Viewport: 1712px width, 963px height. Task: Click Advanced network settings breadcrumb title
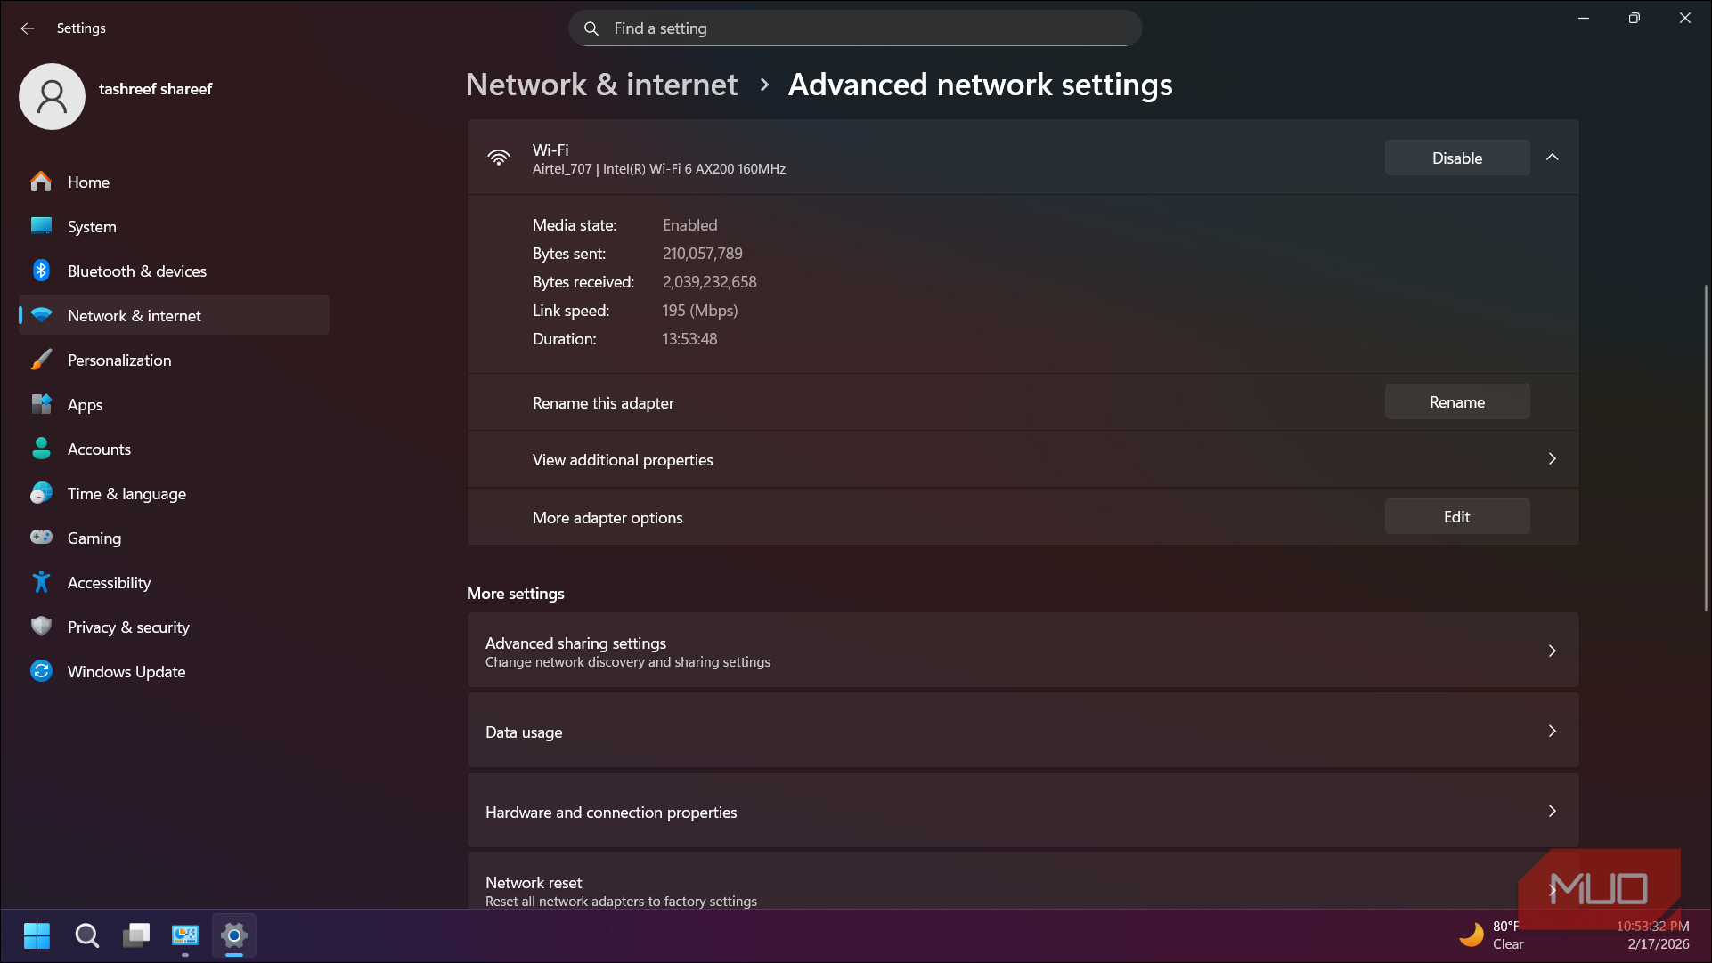(980, 85)
